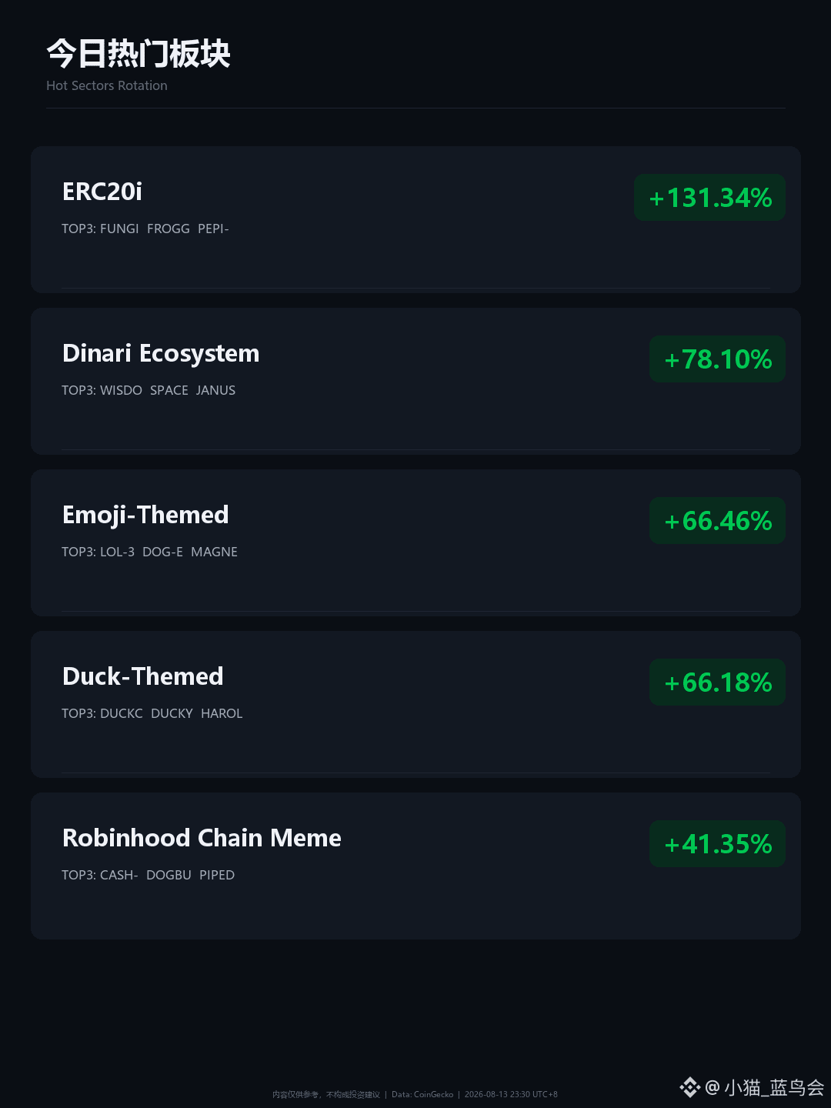Open the ERC20i sector title
831x1108 pixels.
coord(102,192)
